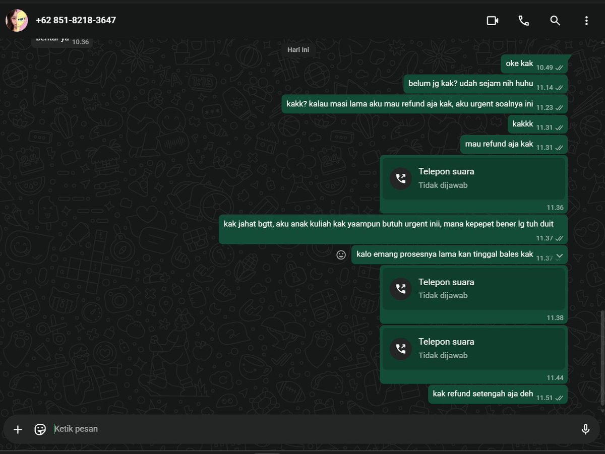Open the attach plus menu
This screenshot has width=605, height=454.
pyautogui.click(x=18, y=429)
